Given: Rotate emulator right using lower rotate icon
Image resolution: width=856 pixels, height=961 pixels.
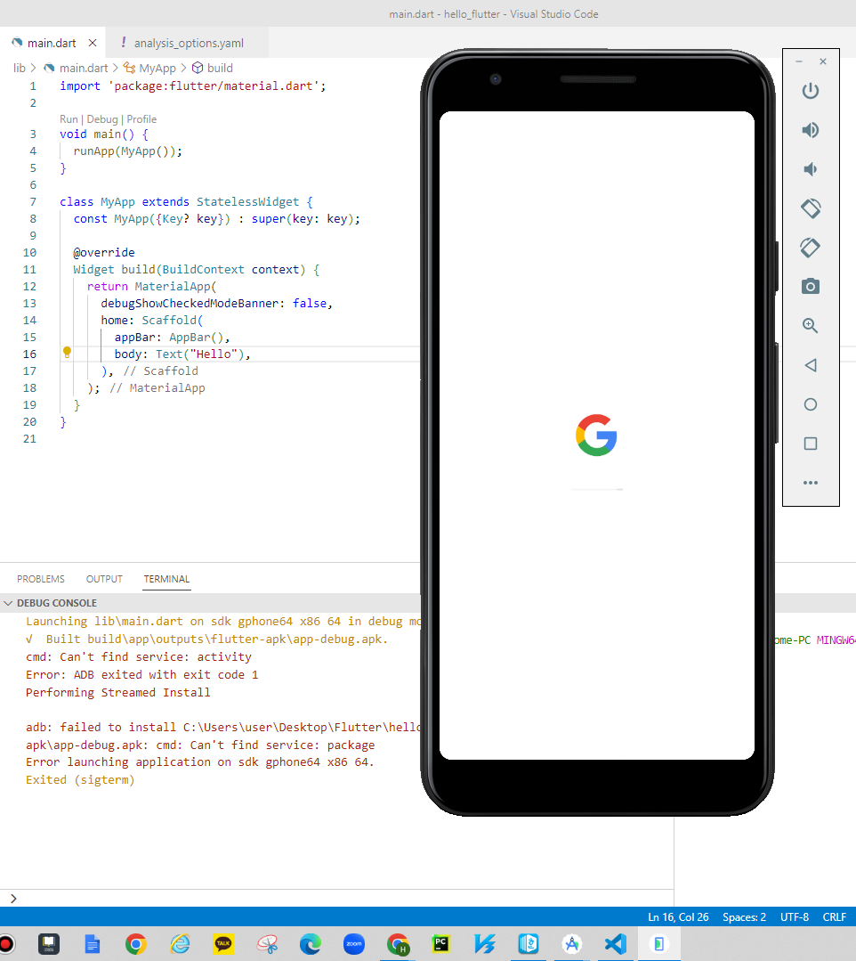Looking at the screenshot, I should (x=810, y=248).
